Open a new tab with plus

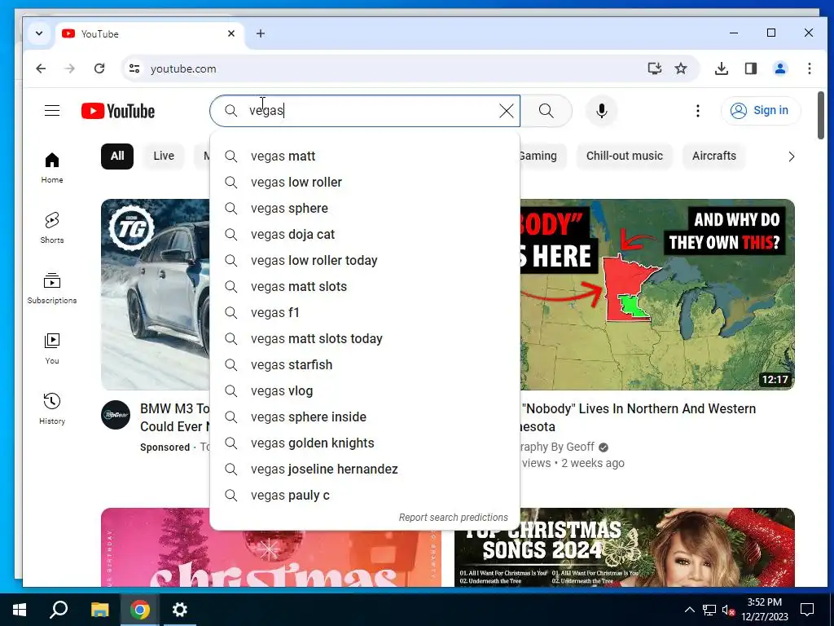(260, 33)
